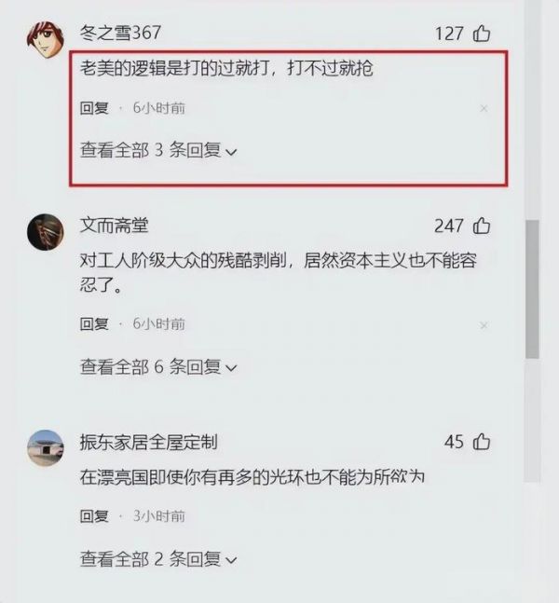Click the 247 like count

pyautogui.click(x=449, y=226)
